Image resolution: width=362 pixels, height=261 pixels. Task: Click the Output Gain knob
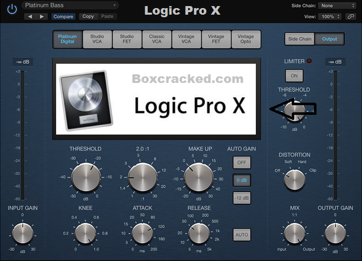click(x=335, y=234)
